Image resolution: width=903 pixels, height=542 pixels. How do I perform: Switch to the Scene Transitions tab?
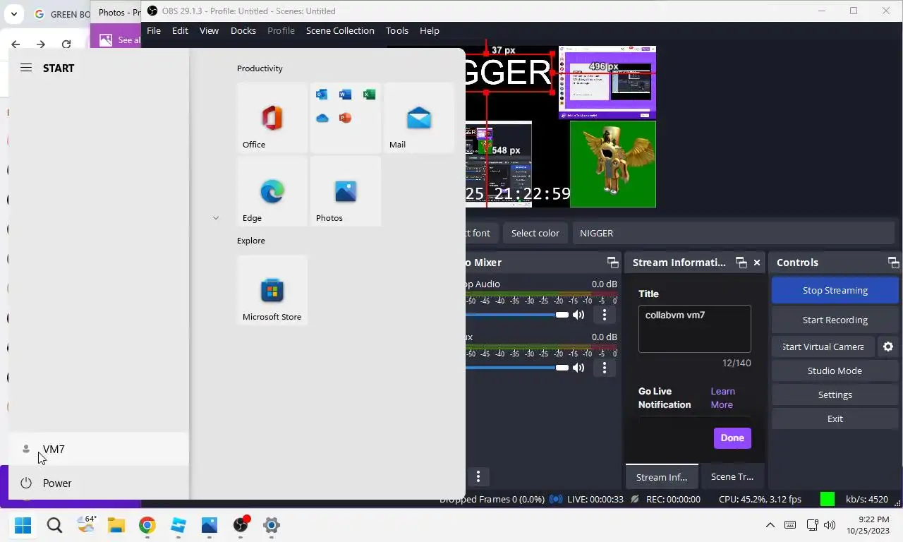click(x=732, y=476)
